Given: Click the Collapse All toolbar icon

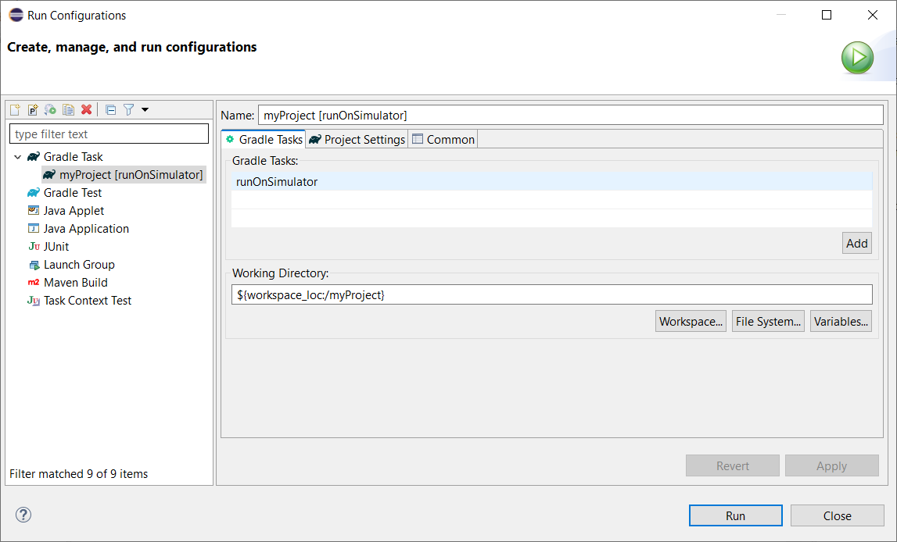Looking at the screenshot, I should click(111, 110).
